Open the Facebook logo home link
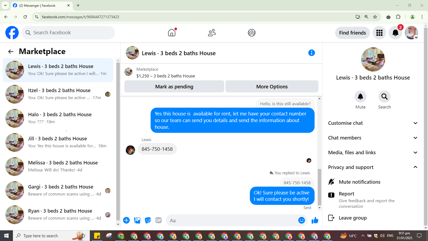428x241 pixels. tap(12, 33)
